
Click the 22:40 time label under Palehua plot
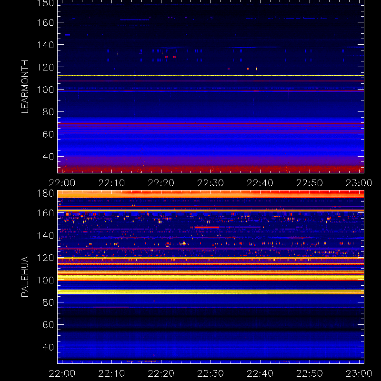(260, 373)
